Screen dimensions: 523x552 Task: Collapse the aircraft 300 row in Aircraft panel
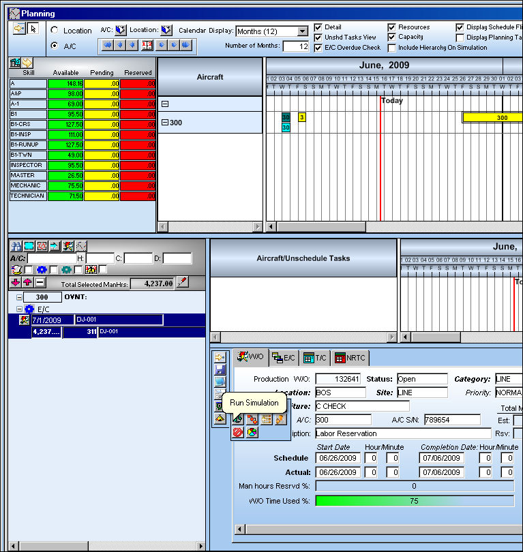164,123
